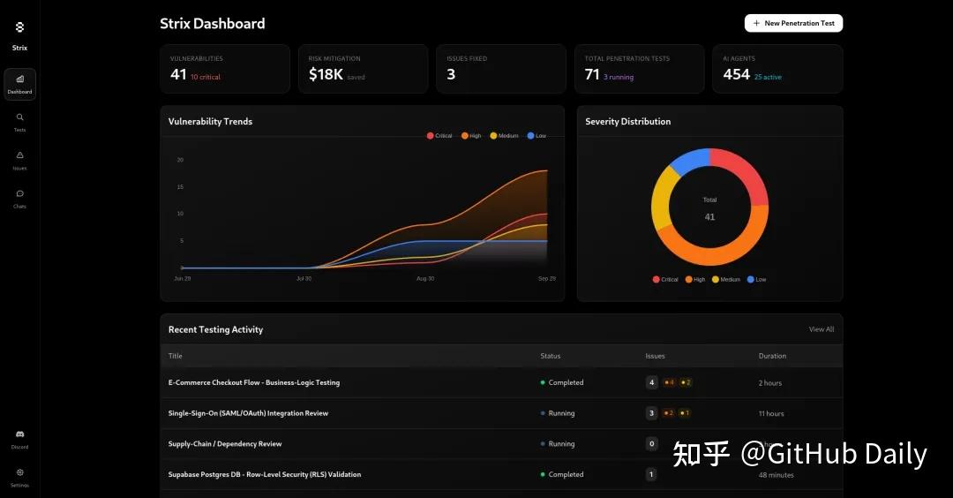Open Issues via warning triangle icon
Screen dimensions: 953x498
(19, 155)
